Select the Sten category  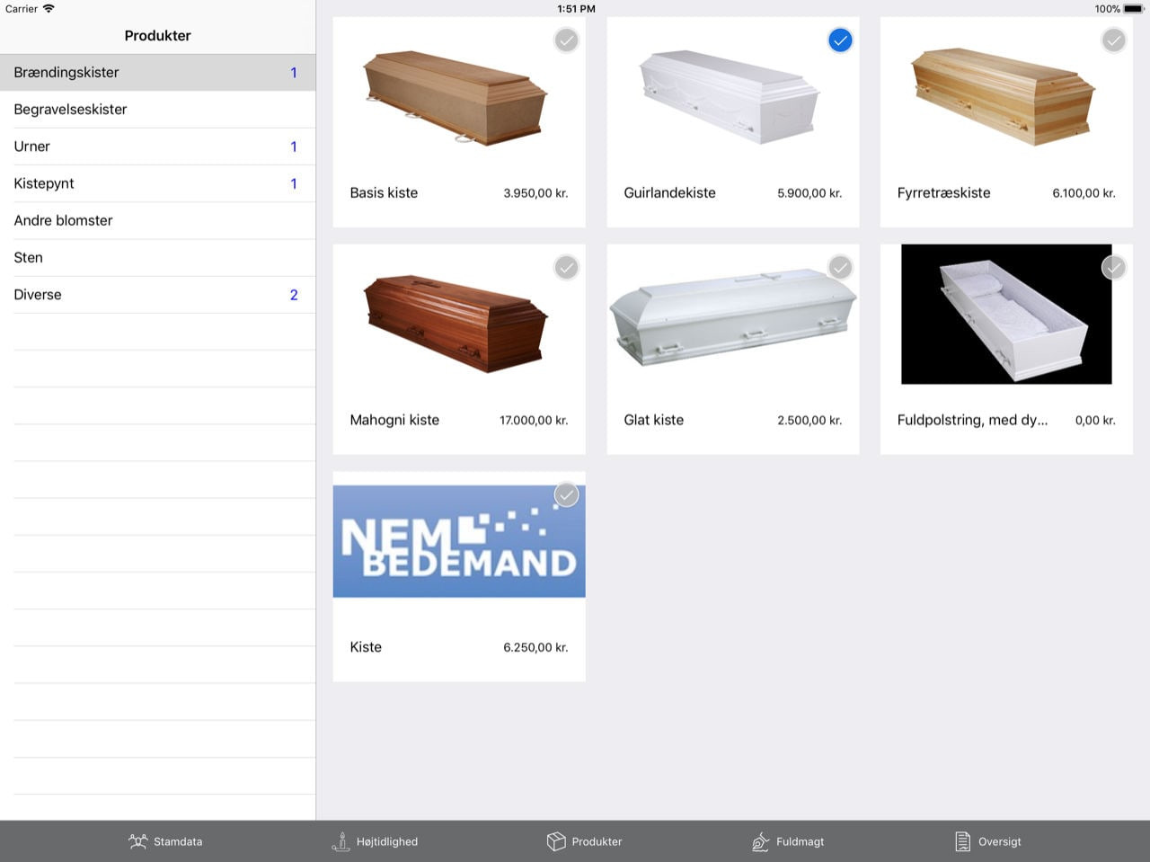point(158,258)
